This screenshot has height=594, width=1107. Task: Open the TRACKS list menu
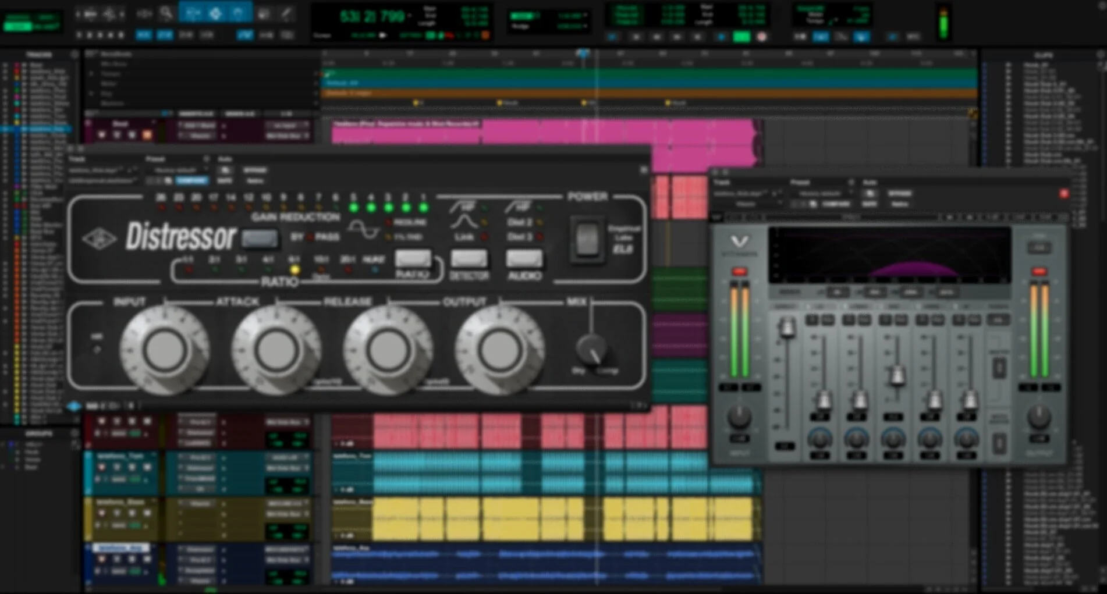[74, 54]
